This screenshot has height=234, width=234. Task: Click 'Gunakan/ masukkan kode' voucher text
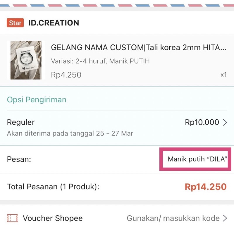pos(173,218)
